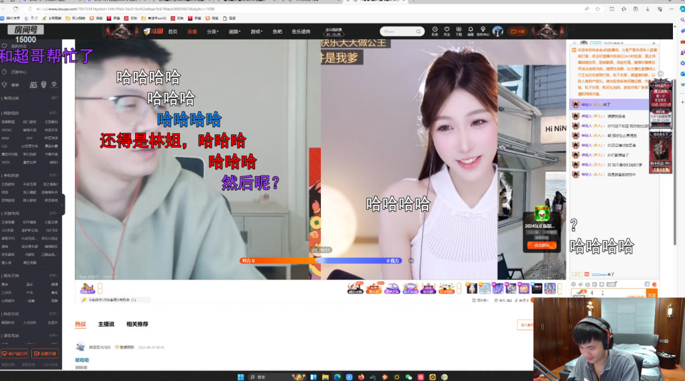Click the browser refresh icon
The width and height of the screenshot is (685, 381).
(16, 9)
